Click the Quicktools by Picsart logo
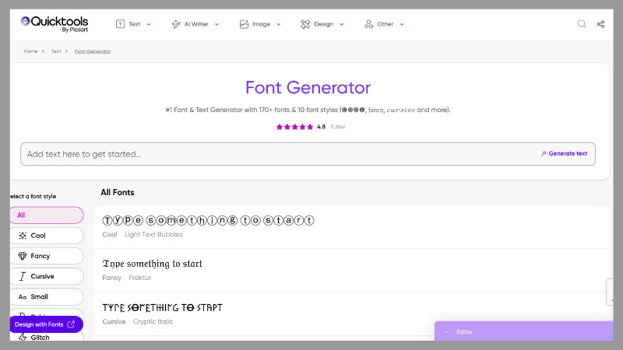This screenshot has height=350, width=623. click(55, 23)
